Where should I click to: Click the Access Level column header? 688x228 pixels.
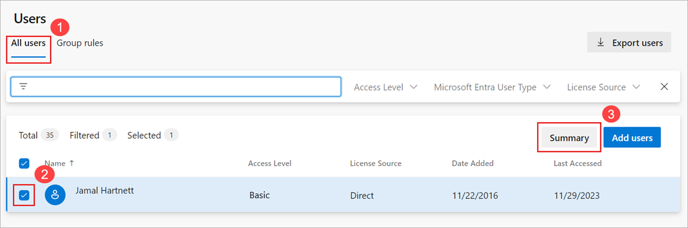coord(269,163)
